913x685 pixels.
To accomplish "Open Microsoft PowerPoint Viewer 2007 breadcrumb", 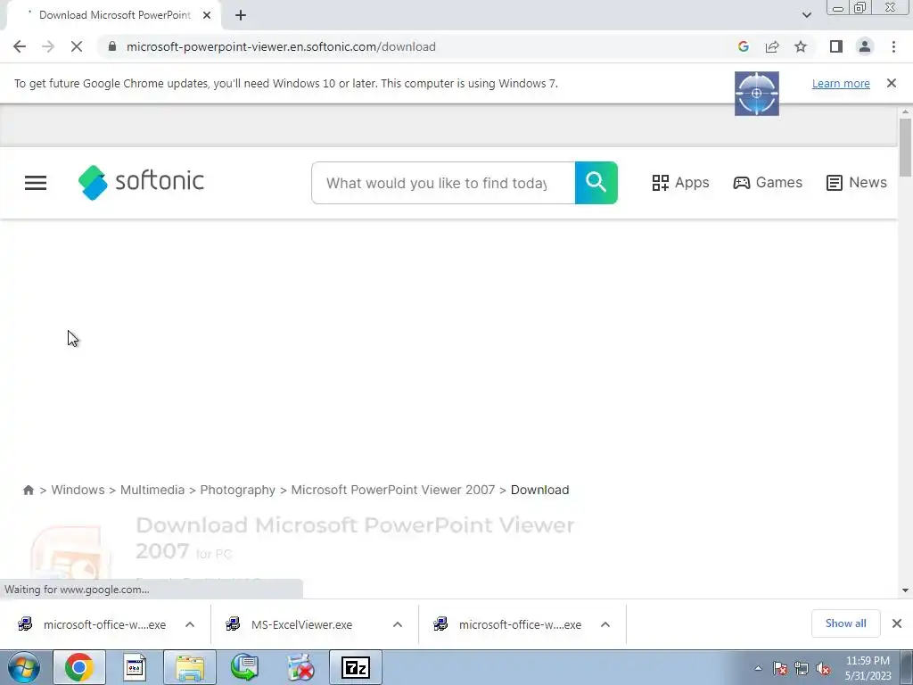I will (393, 490).
